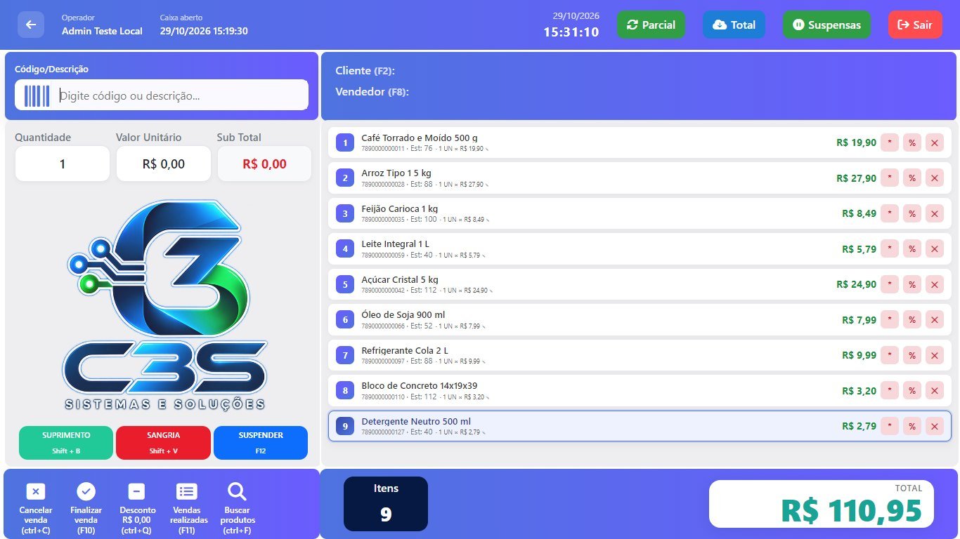Click the Parcial button

point(651,25)
